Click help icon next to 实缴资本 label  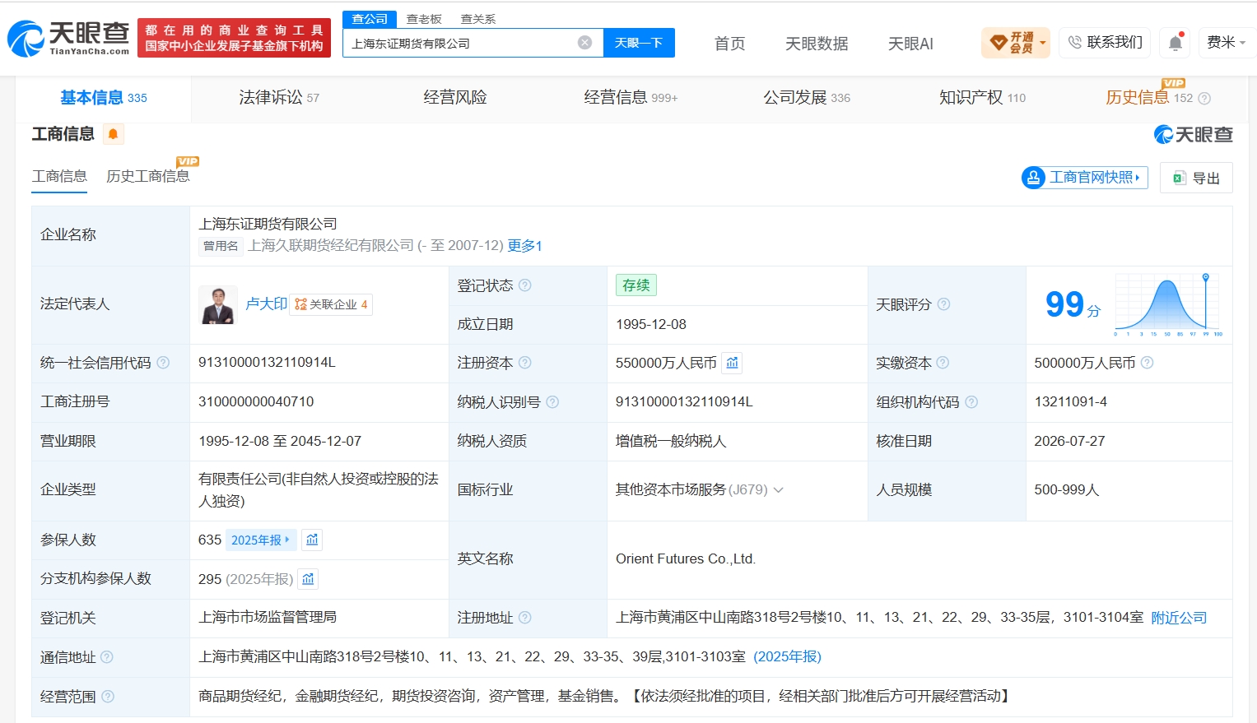coord(943,363)
